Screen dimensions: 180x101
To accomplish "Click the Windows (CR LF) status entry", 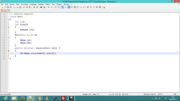I will click(149, 94).
